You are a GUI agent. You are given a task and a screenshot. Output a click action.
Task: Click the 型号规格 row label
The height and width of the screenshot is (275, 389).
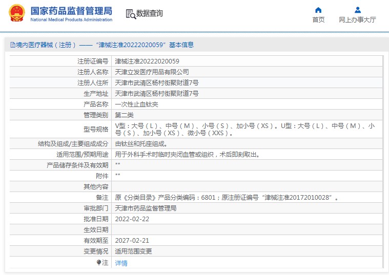click(x=96, y=130)
